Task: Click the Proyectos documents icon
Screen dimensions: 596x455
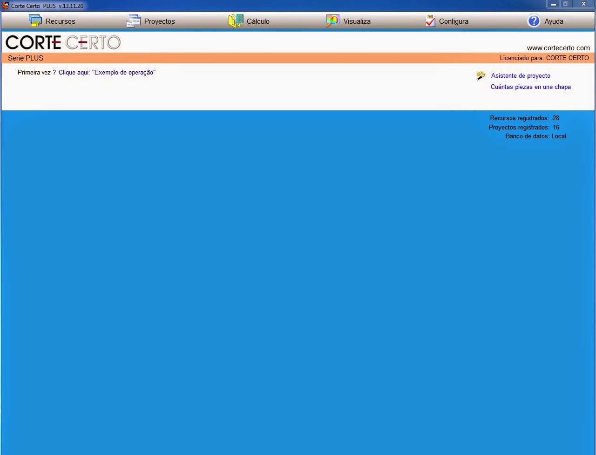Action: [134, 21]
